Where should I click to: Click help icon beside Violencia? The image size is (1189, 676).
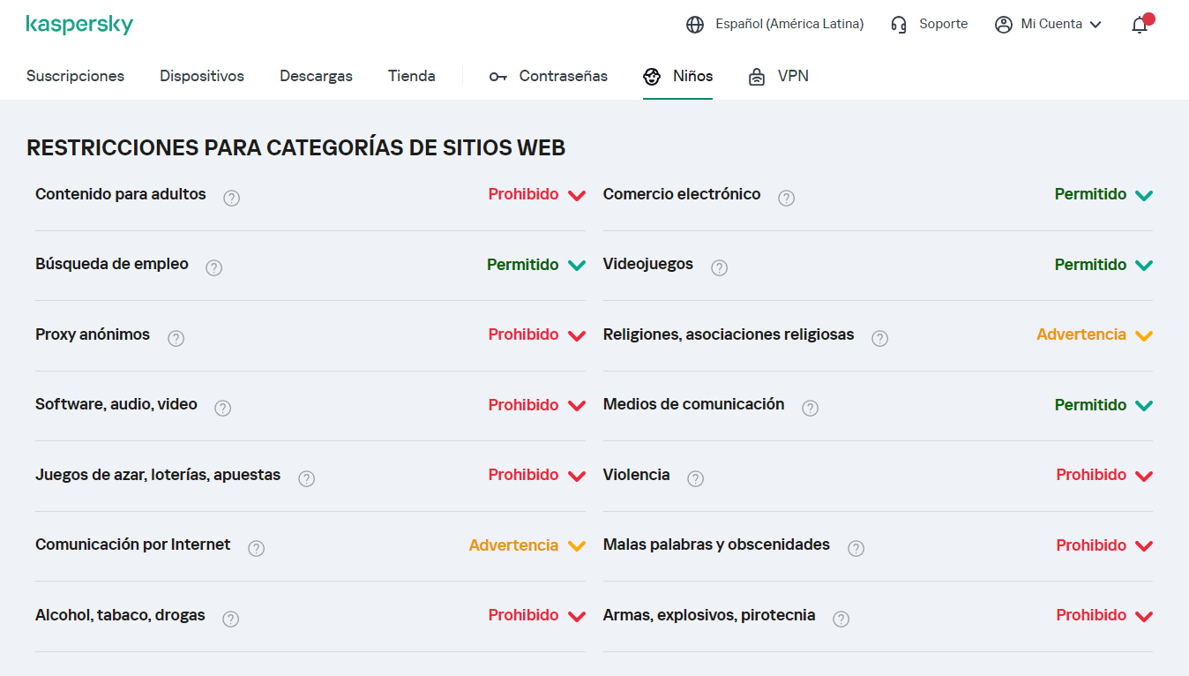[x=695, y=478]
